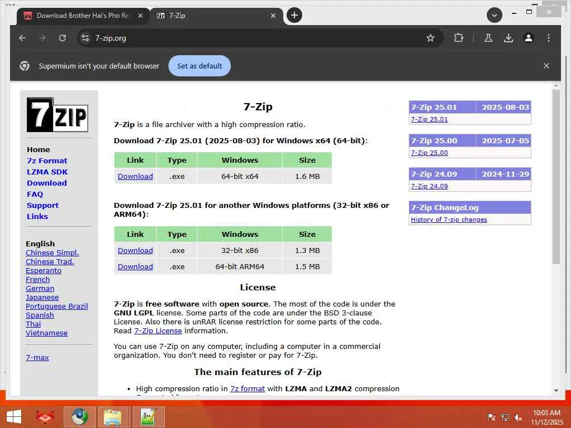The width and height of the screenshot is (571, 428).
Task: Open History of 7-zip changes link
Action: (x=449, y=220)
